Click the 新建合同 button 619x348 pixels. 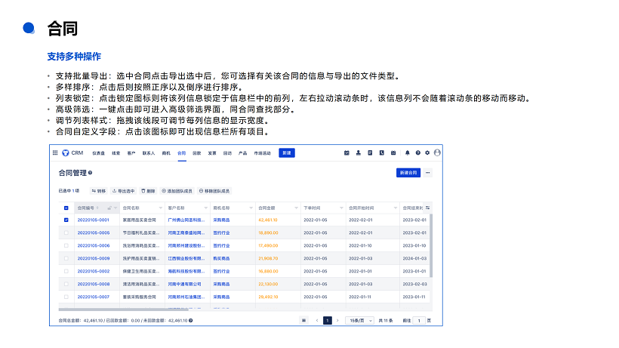point(408,173)
